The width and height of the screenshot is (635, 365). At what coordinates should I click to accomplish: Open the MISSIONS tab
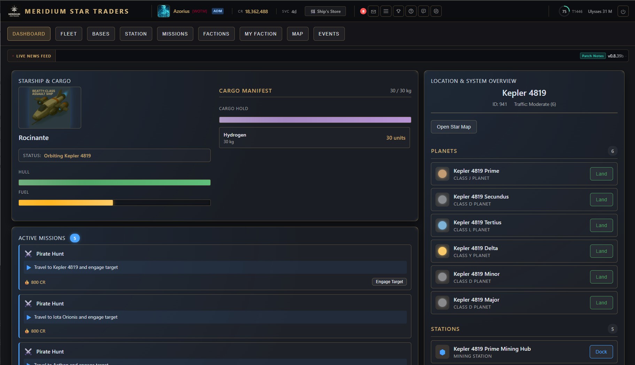pyautogui.click(x=175, y=34)
